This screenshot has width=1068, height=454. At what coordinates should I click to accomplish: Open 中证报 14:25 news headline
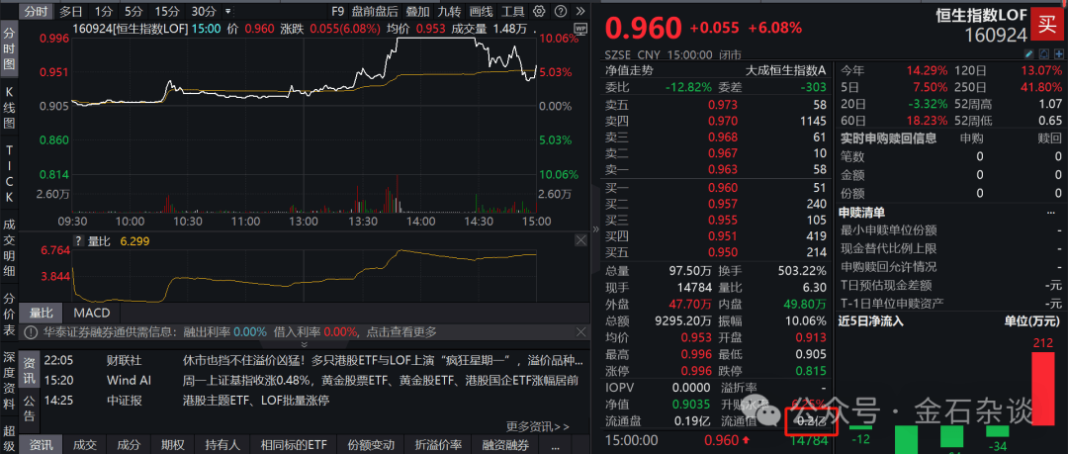coord(256,401)
